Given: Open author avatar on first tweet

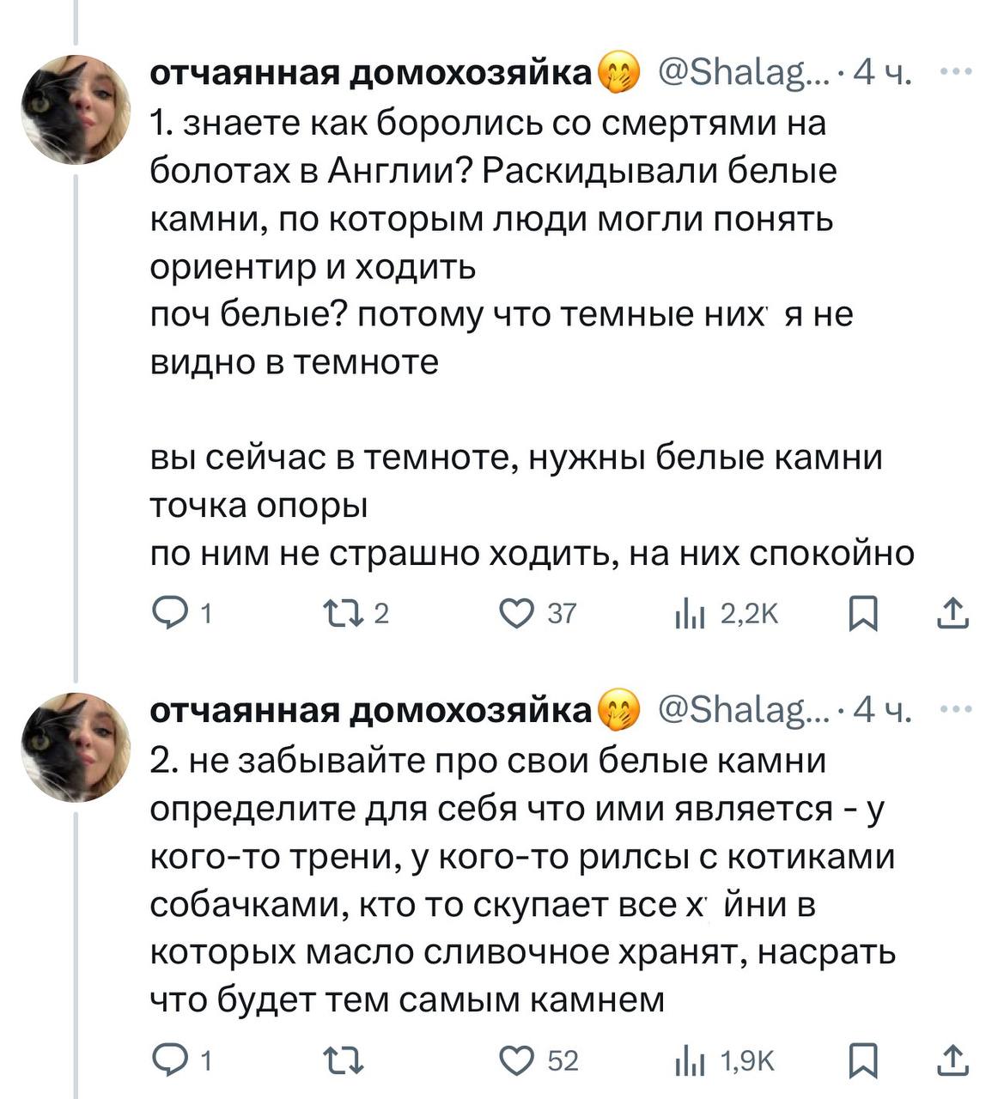Looking at the screenshot, I should click(x=76, y=109).
